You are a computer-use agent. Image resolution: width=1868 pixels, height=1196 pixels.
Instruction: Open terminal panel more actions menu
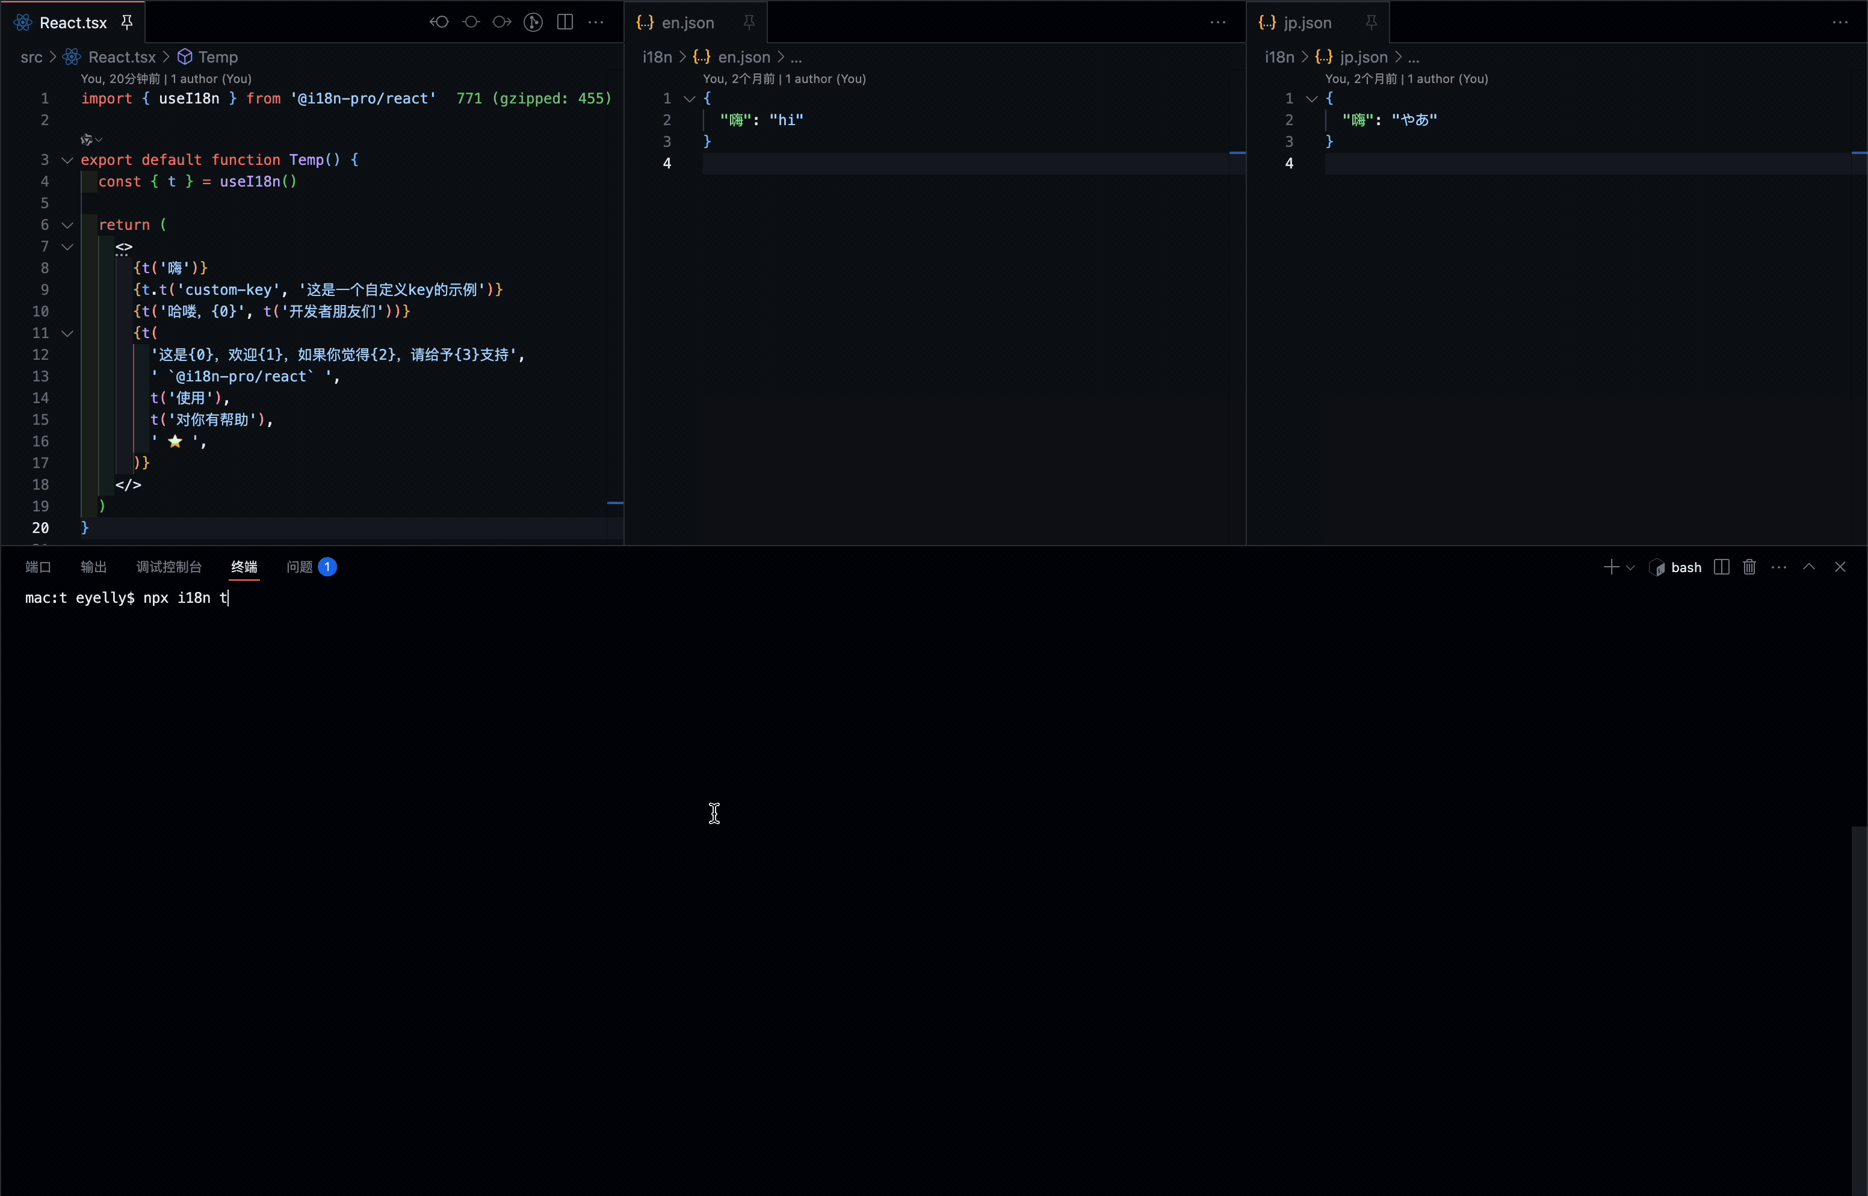1779,568
